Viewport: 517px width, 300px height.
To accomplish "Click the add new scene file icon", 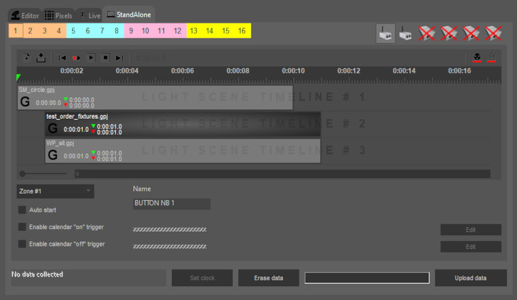I will pyautogui.click(x=27, y=58).
